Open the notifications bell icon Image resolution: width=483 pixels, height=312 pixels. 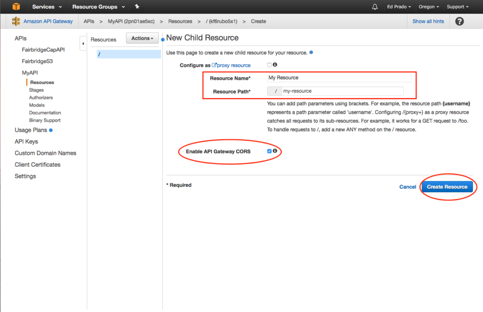[375, 7]
